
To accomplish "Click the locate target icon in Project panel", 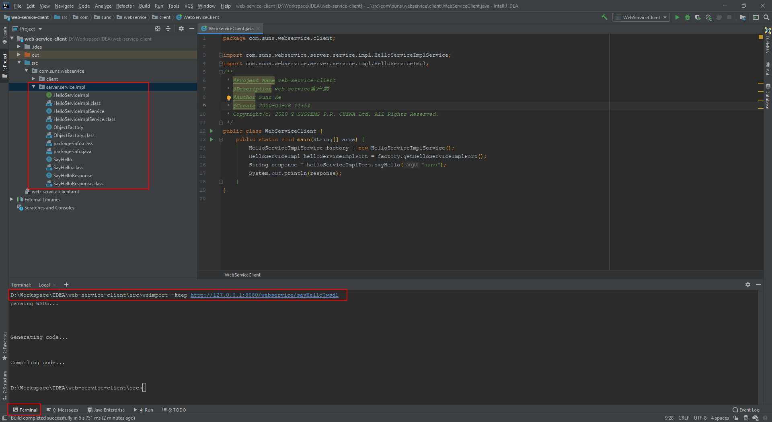I will click(158, 29).
